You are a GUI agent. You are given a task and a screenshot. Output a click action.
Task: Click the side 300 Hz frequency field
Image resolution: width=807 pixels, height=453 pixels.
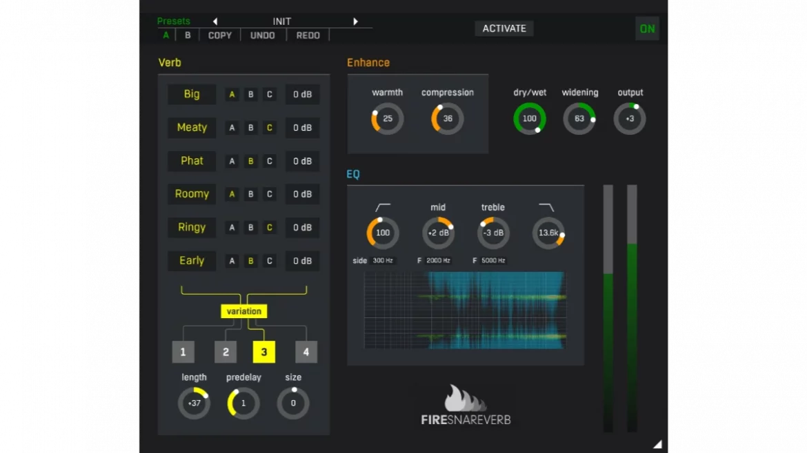(x=383, y=261)
